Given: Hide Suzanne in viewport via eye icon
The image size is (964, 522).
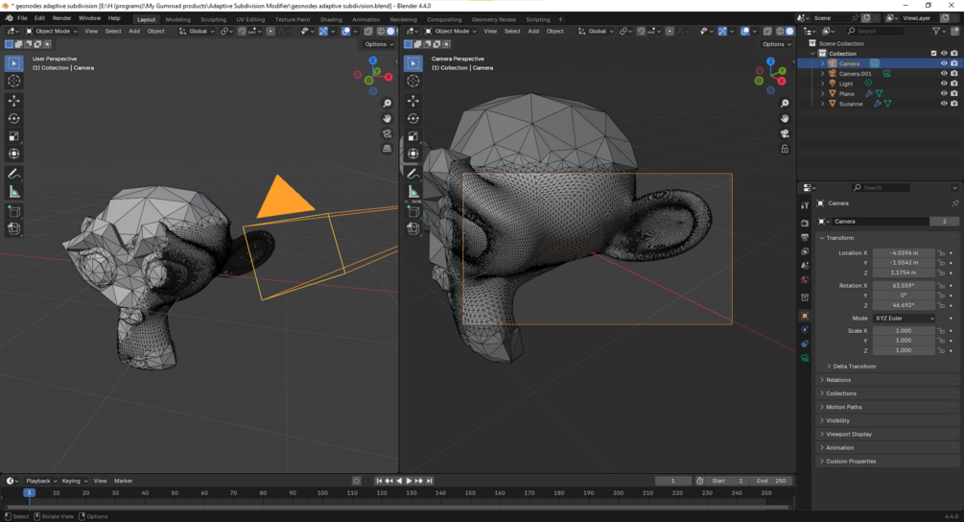Looking at the screenshot, I should coord(944,104).
